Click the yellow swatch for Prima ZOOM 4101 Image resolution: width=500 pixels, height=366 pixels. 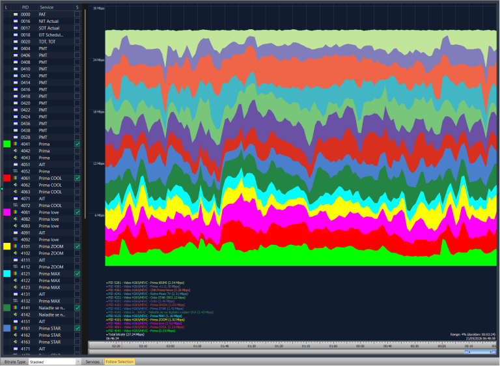point(7,246)
